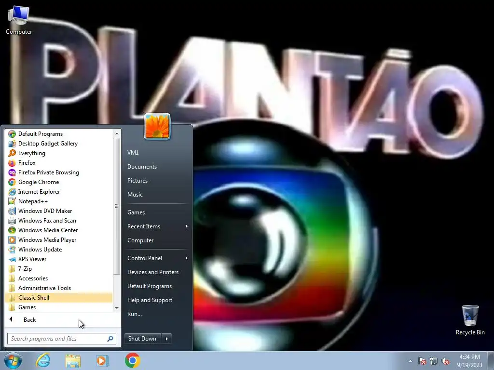Screen dimensions: 494x370
Task: Open Windows Media Player taskbar icon
Action: click(102, 360)
